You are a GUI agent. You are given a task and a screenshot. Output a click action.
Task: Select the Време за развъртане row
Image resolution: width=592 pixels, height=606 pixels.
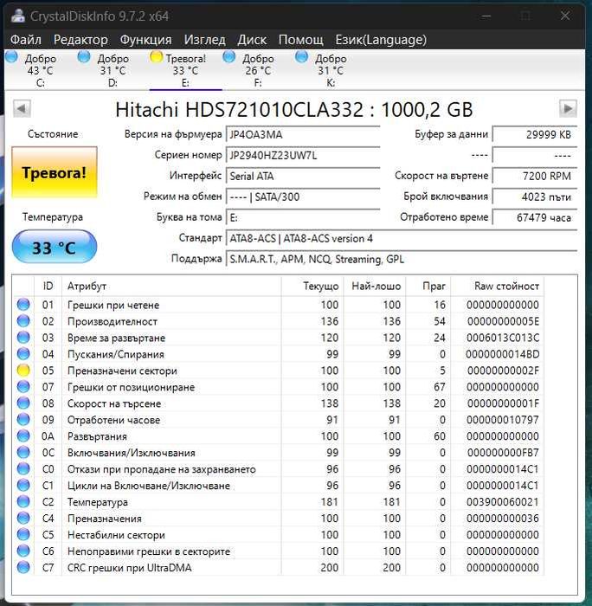click(278, 338)
